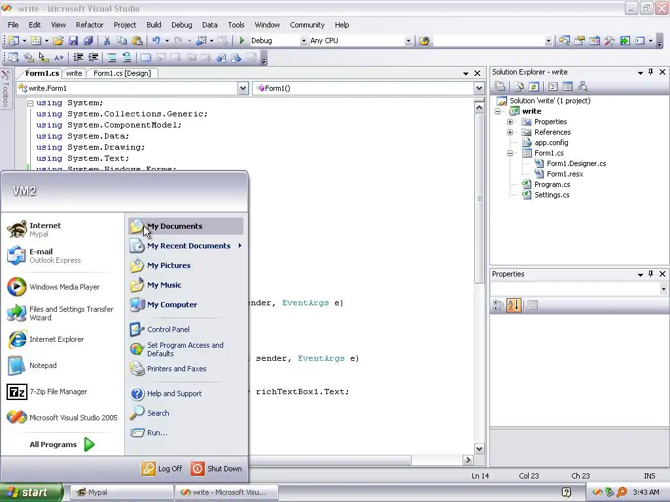Toggle the Properties panel auto-hide pin
Screen dimensions: 670x502
click(x=651, y=274)
